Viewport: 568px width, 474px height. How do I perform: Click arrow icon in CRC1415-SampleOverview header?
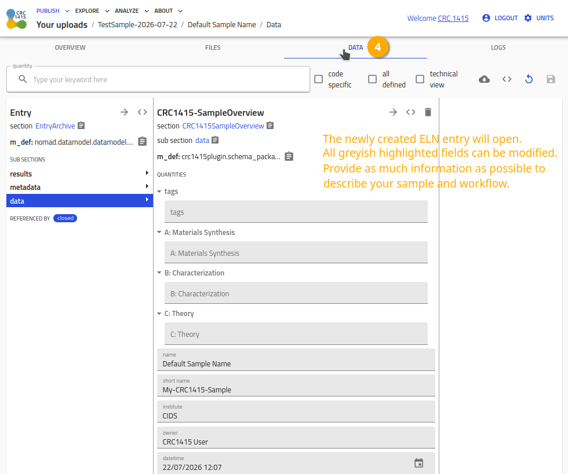pyautogui.click(x=393, y=112)
